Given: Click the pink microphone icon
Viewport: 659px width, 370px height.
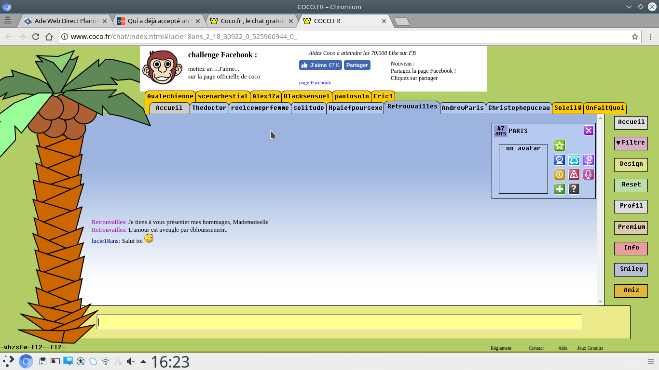Looking at the screenshot, I should (589, 174).
